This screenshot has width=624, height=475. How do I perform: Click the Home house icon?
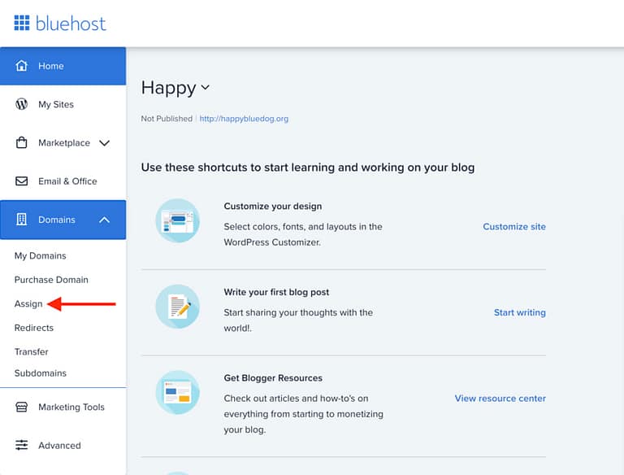pyautogui.click(x=22, y=66)
